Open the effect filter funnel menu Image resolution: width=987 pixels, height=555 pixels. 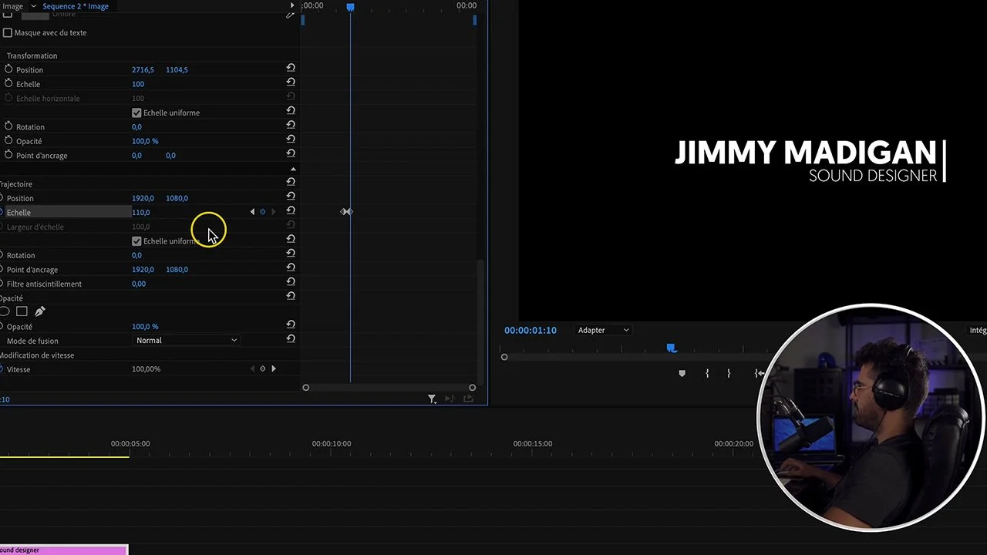pyautogui.click(x=432, y=399)
